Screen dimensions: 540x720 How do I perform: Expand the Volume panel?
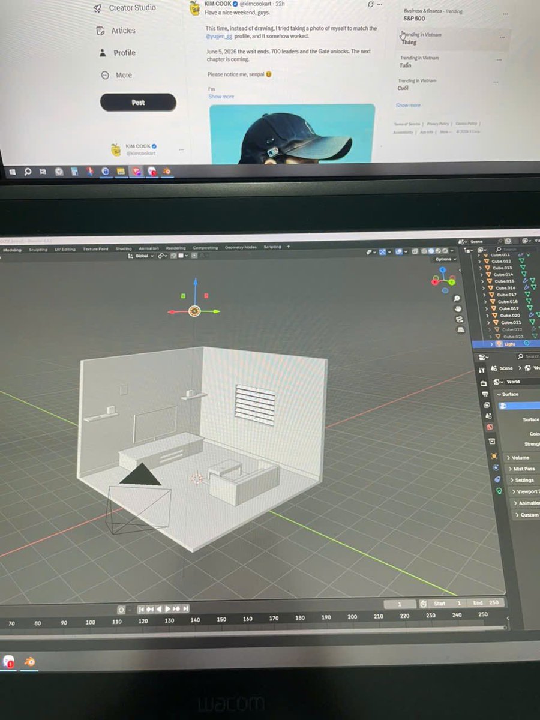pos(518,458)
